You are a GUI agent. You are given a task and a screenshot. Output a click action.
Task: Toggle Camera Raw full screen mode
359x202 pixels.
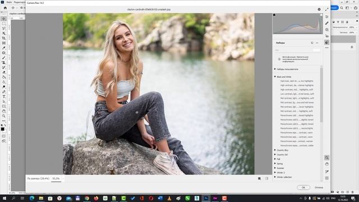tap(326, 10)
